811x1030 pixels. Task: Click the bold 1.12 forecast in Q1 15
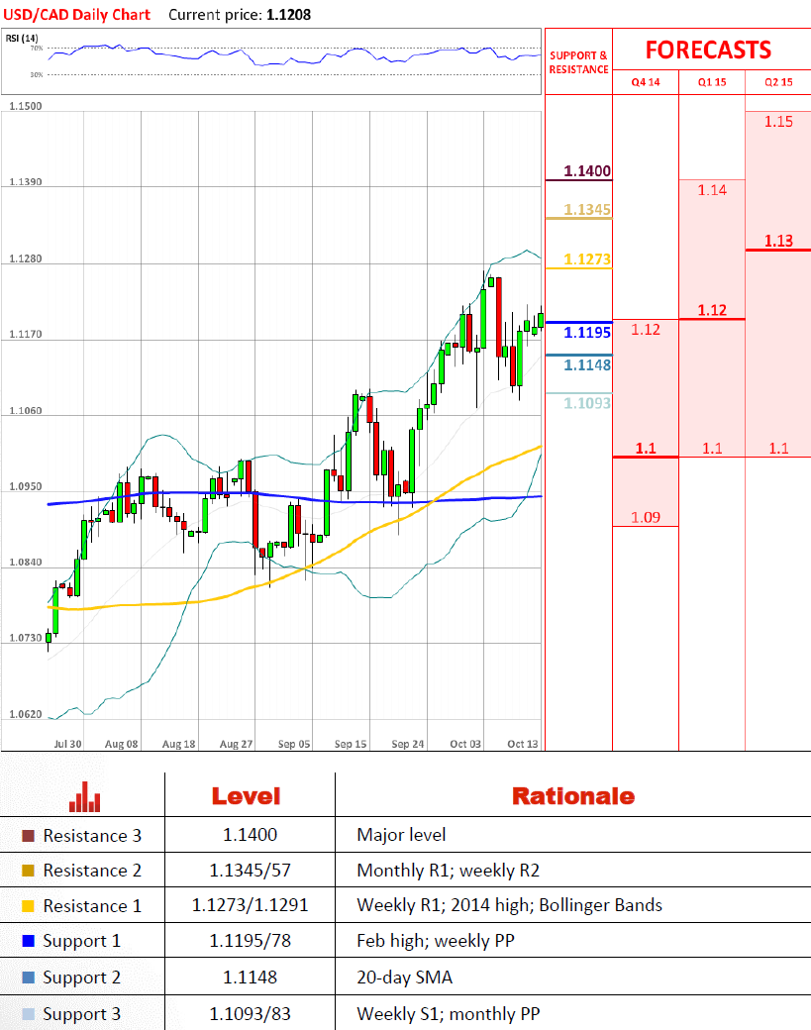coord(712,310)
